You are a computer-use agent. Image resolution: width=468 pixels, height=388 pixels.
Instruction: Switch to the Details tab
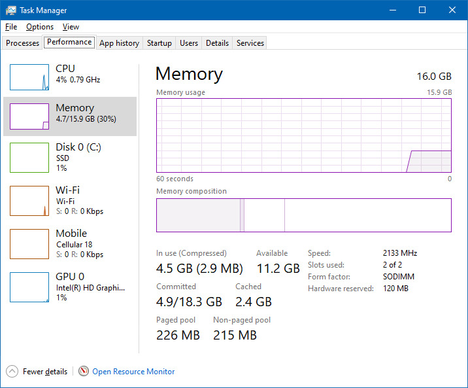217,43
